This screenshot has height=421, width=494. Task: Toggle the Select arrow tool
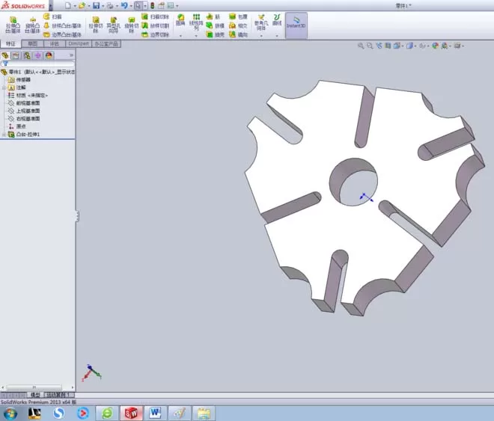coord(138,6)
